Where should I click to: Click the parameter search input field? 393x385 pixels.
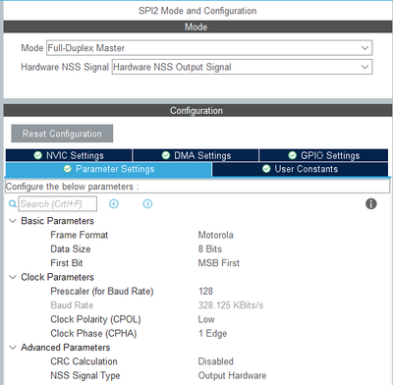click(x=58, y=204)
